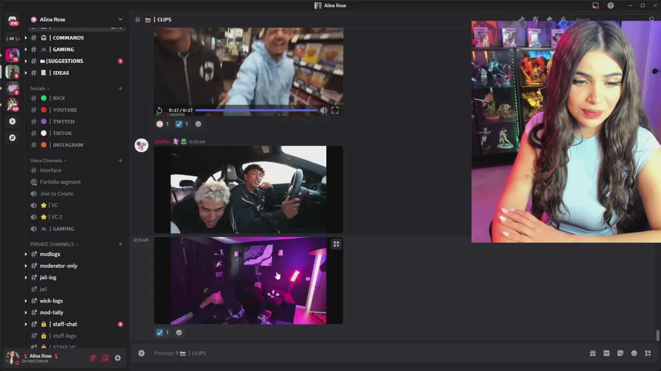The height and width of the screenshot is (371, 661).
Task: Open the GIF picker icon
Action: [606, 353]
